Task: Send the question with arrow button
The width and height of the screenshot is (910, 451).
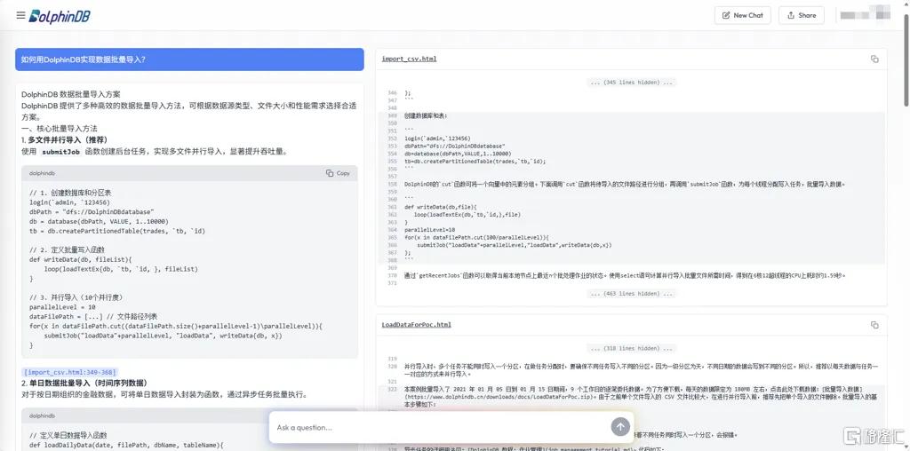Action: [619, 427]
